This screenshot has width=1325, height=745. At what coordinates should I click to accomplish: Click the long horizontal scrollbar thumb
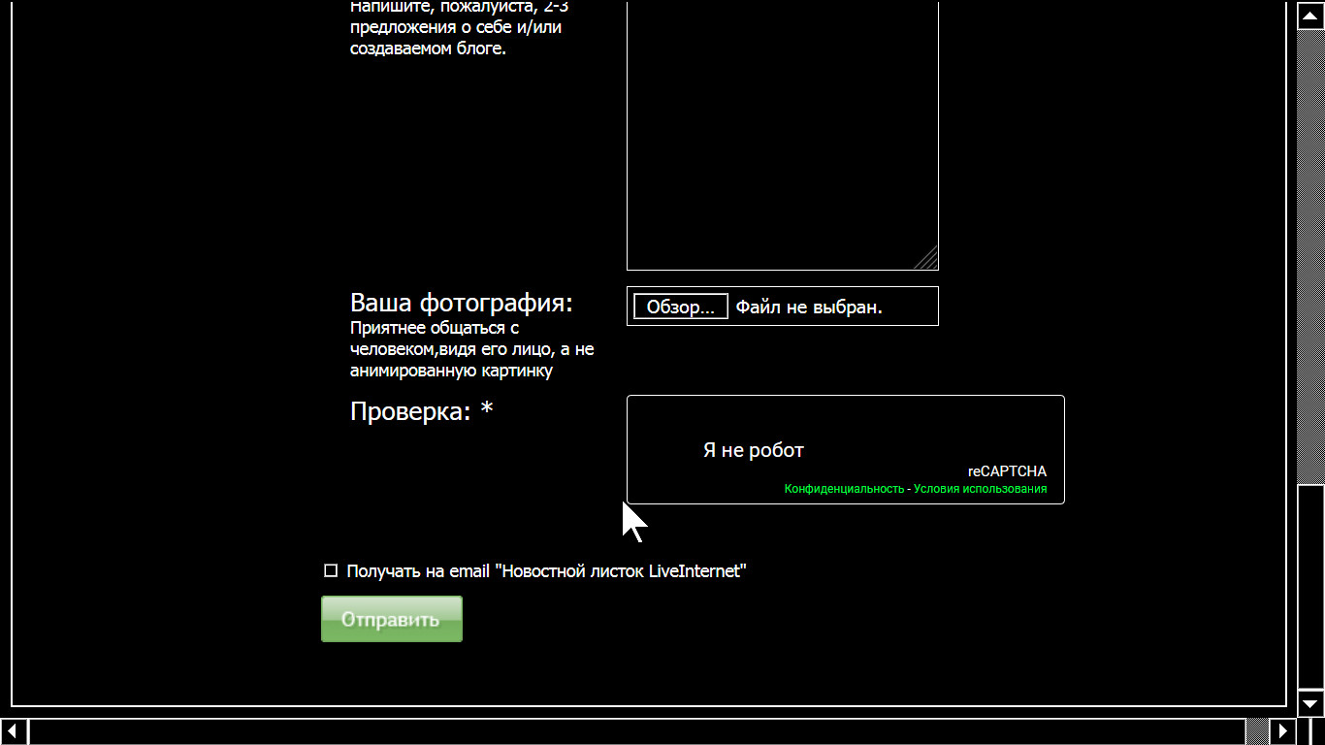pyautogui.click(x=635, y=730)
